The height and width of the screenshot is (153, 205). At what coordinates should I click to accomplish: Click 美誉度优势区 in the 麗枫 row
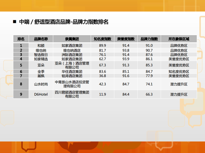[179, 76]
